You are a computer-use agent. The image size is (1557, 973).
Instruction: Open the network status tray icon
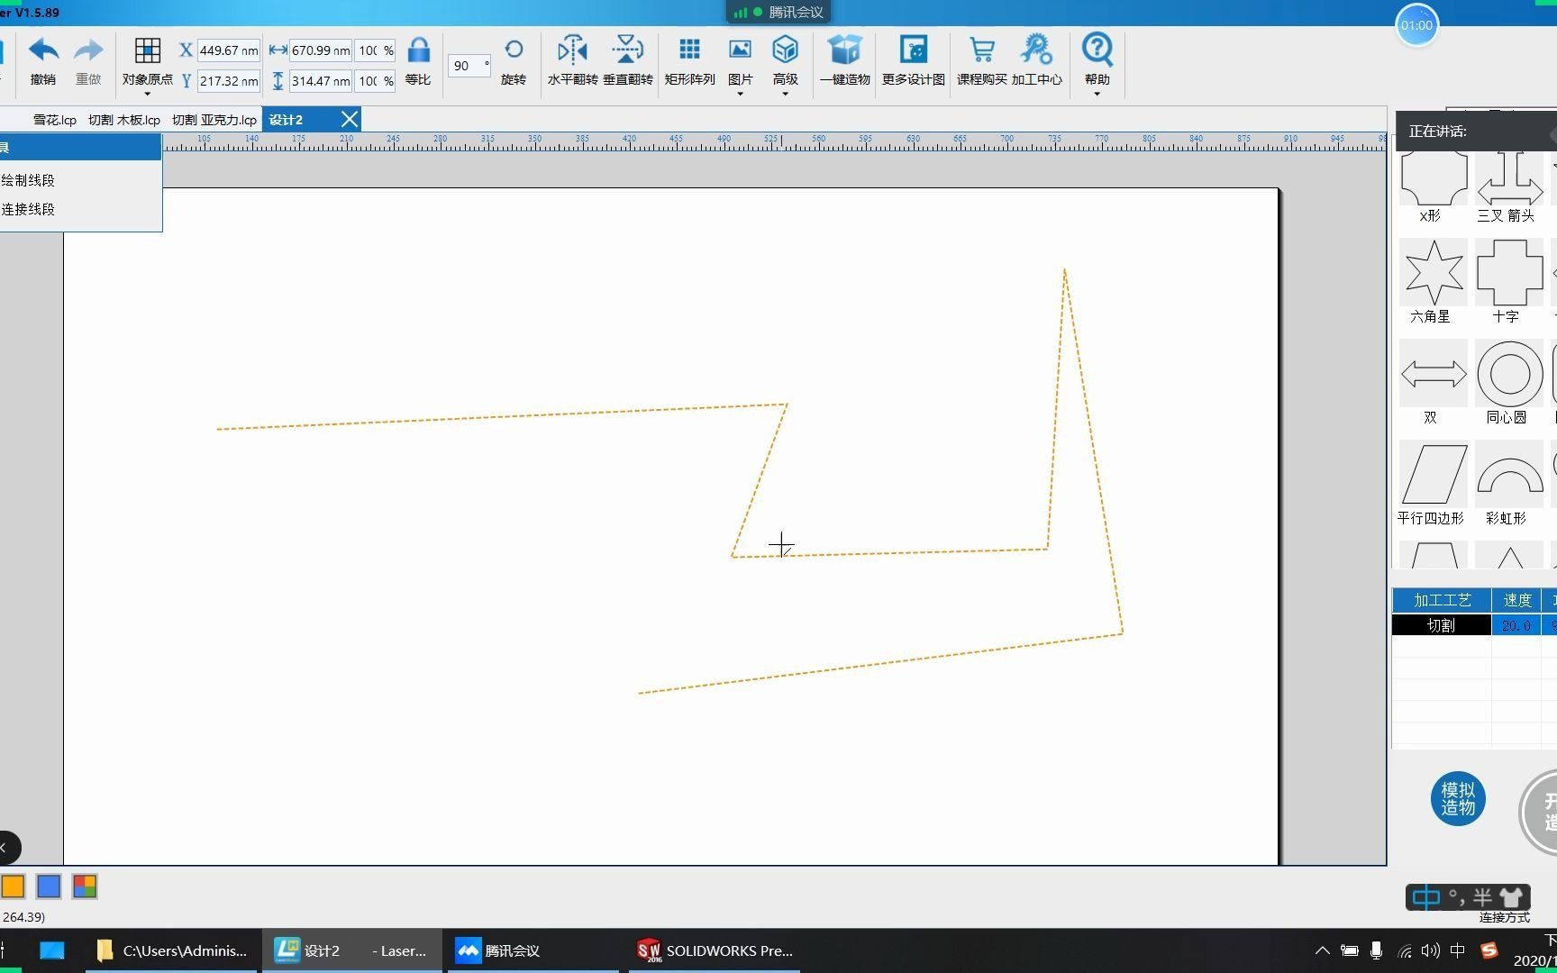pyautogui.click(x=1404, y=950)
